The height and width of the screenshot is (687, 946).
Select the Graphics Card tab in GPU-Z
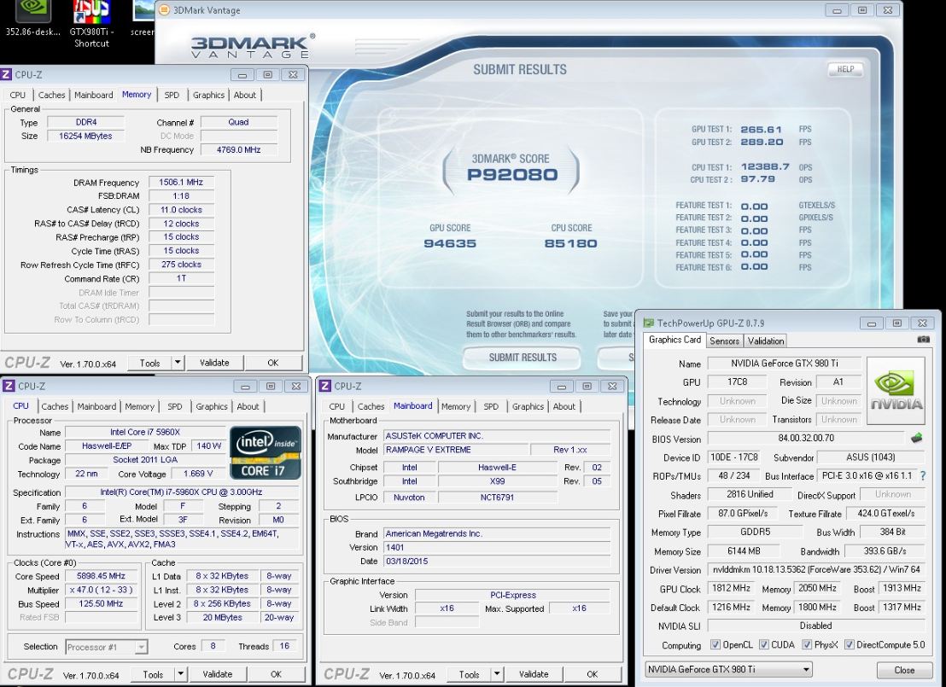(x=674, y=340)
